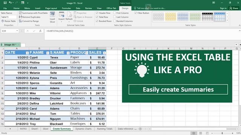Open the Office Tab ribbon tab
241x135 pixels.
click(x=111, y=8)
